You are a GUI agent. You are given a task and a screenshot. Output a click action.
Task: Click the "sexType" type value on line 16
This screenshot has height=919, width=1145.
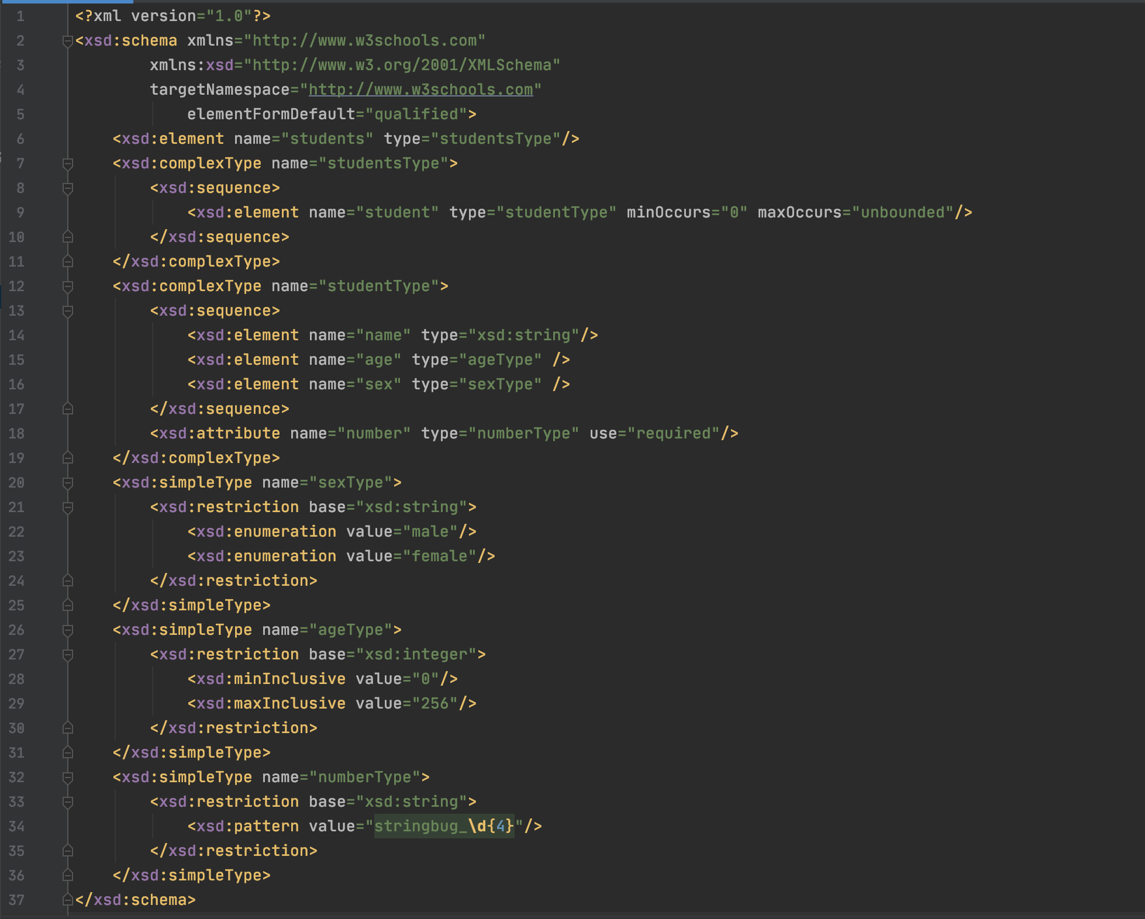(x=501, y=385)
